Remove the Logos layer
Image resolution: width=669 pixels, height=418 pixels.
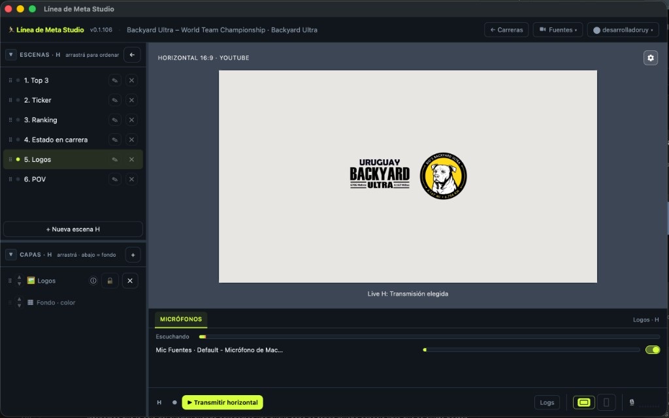point(130,281)
